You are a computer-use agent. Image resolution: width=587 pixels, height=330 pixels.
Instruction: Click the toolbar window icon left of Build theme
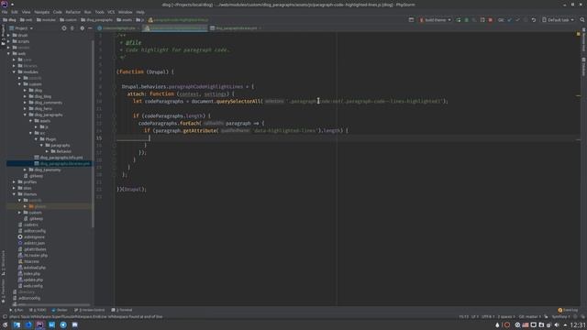coord(411,20)
